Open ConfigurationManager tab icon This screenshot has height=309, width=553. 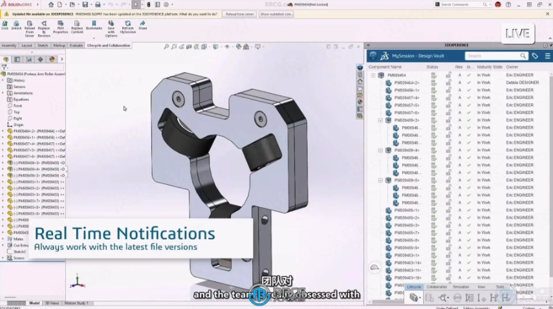tap(28, 59)
